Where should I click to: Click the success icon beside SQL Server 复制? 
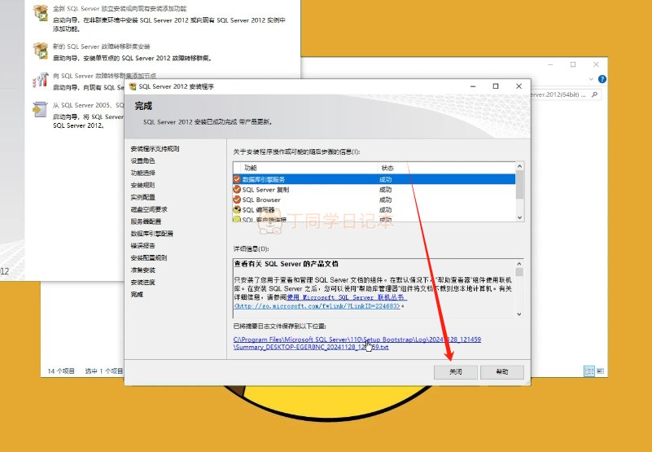(237, 190)
